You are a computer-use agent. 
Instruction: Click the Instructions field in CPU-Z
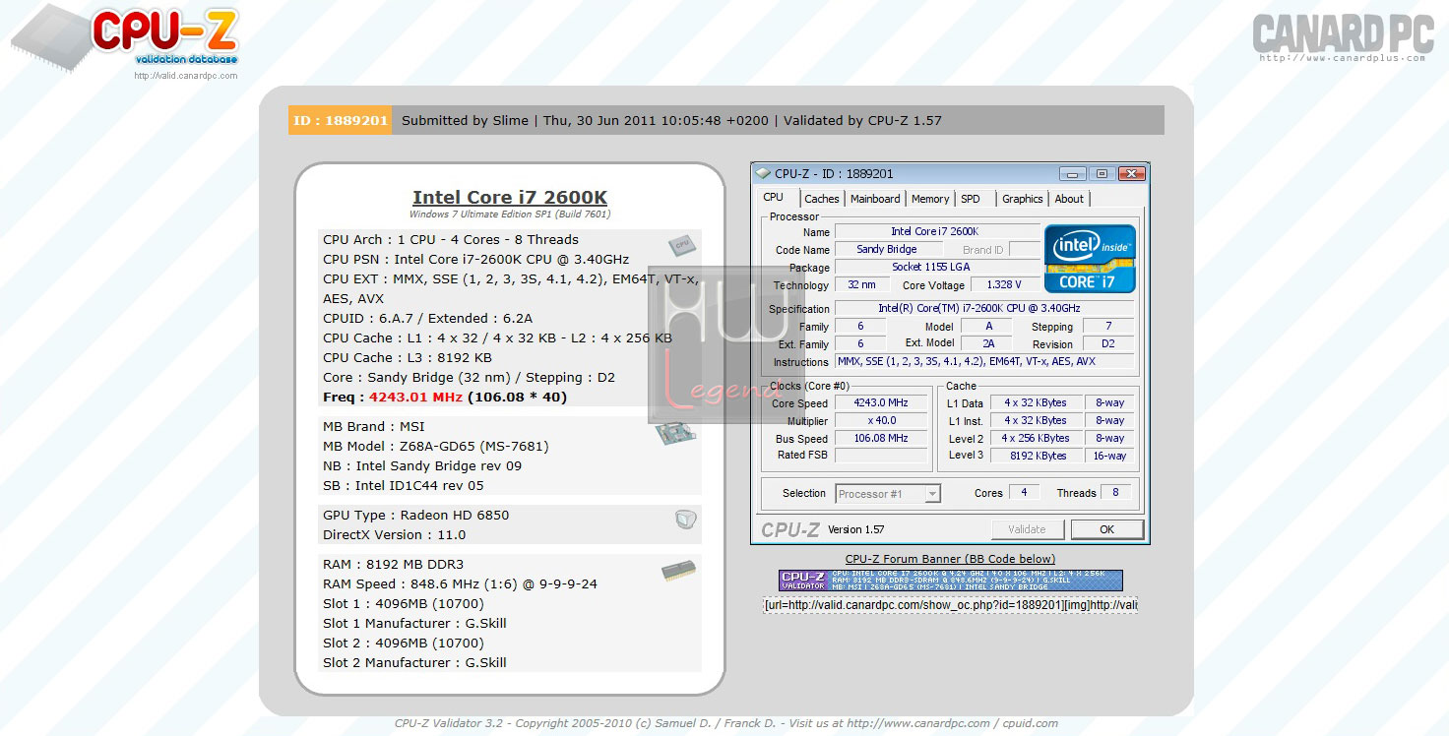(984, 361)
